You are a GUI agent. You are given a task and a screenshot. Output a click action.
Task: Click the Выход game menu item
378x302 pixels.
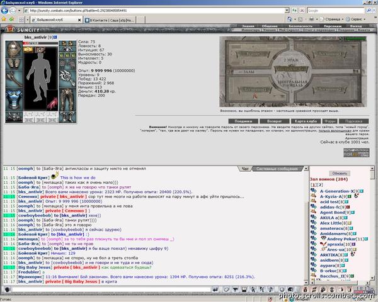pos(355,26)
